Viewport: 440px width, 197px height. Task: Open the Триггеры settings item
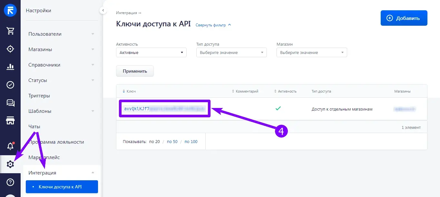click(39, 96)
